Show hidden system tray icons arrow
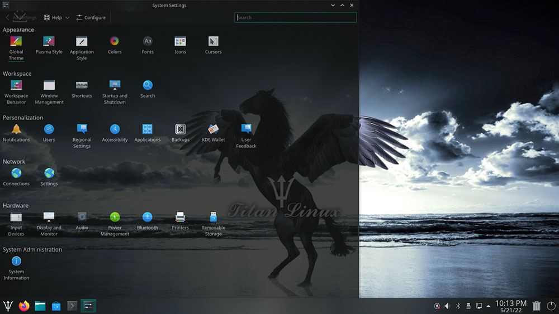The width and height of the screenshot is (559, 314). tap(489, 306)
